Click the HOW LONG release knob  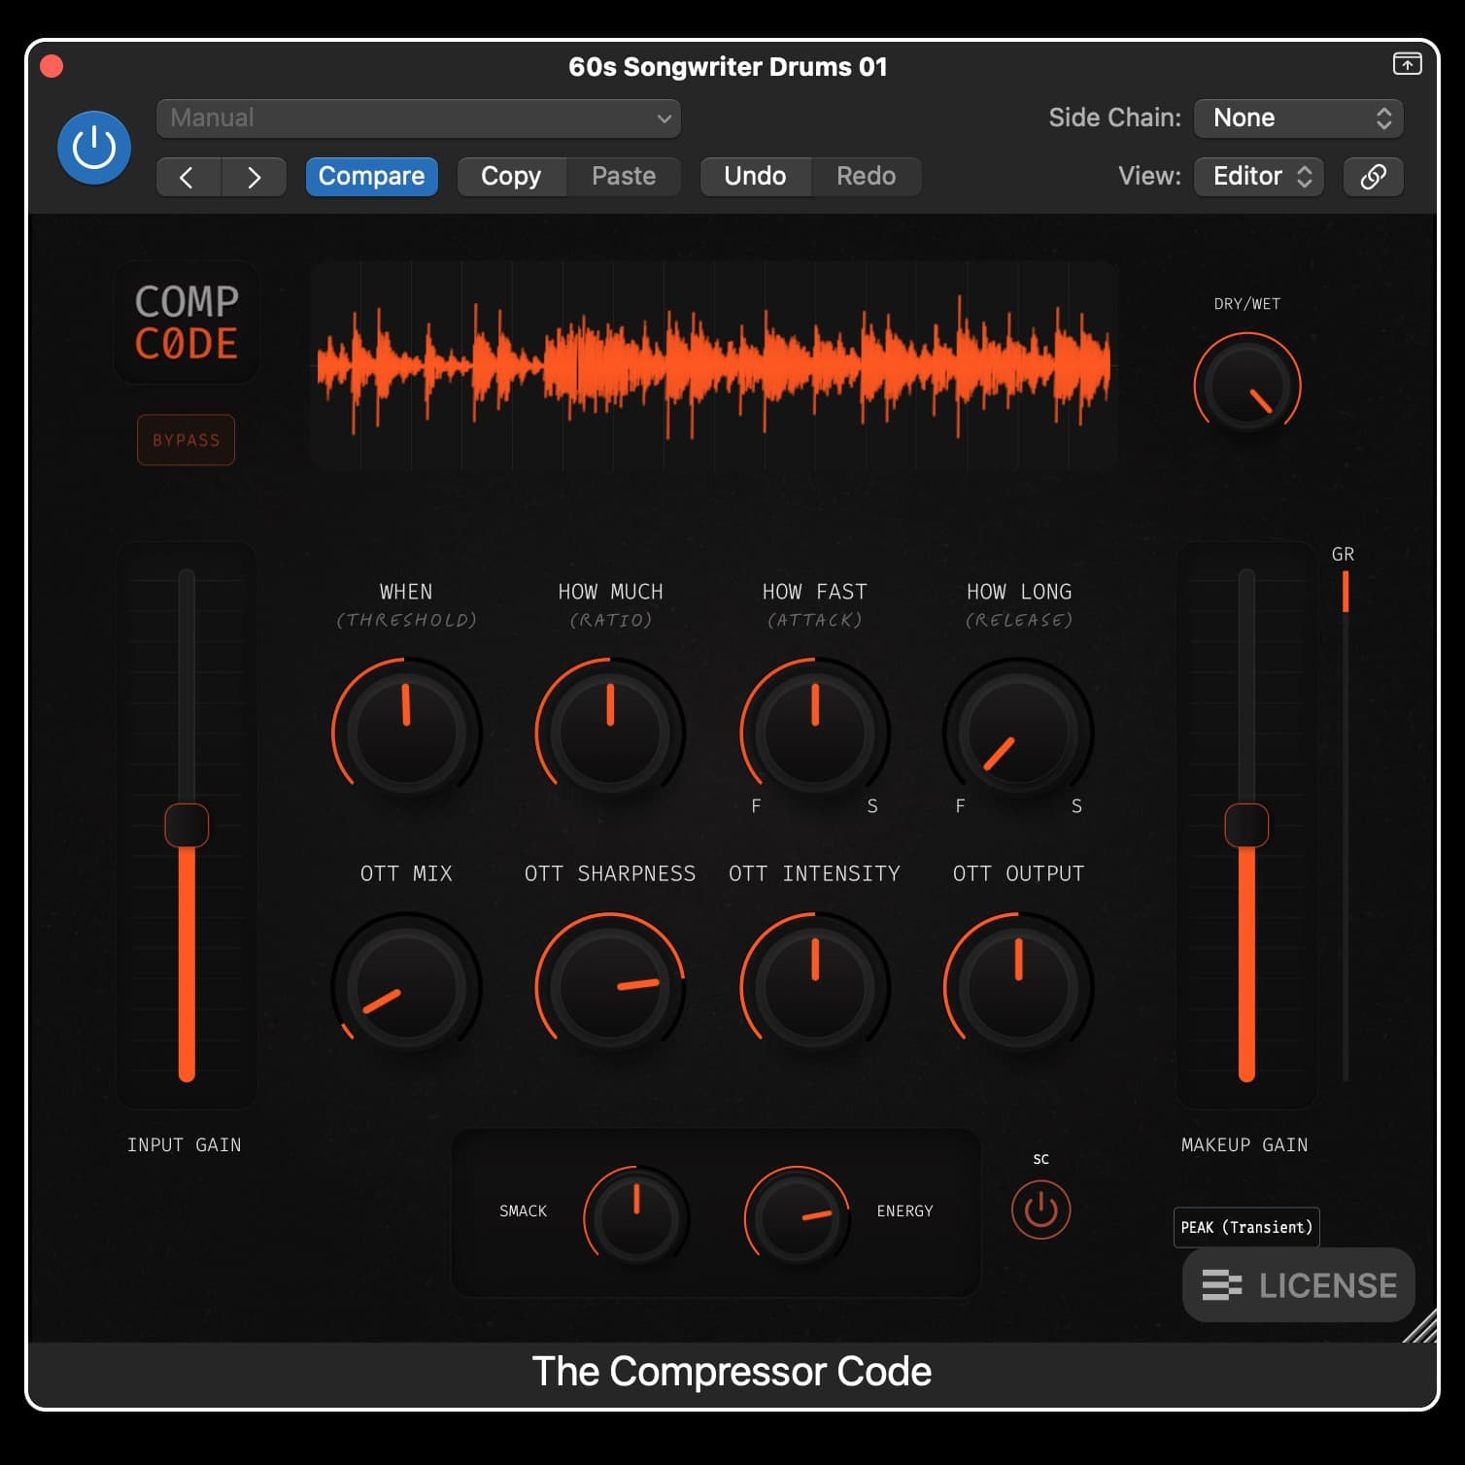click(x=1018, y=732)
